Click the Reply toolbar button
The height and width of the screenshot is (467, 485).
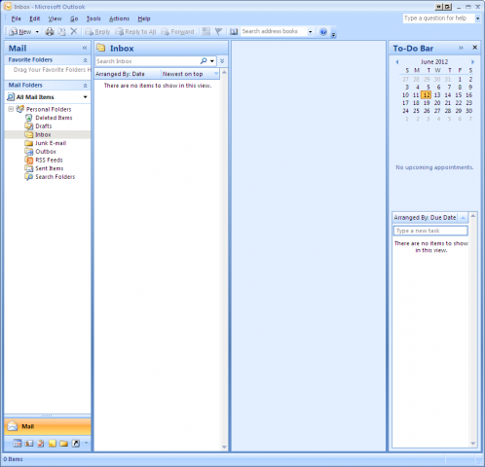[x=97, y=32]
